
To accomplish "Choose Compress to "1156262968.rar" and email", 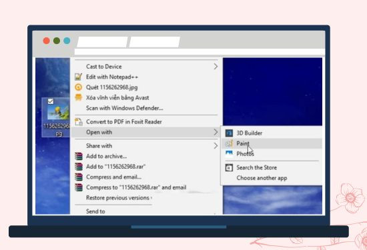I will [146, 187].
